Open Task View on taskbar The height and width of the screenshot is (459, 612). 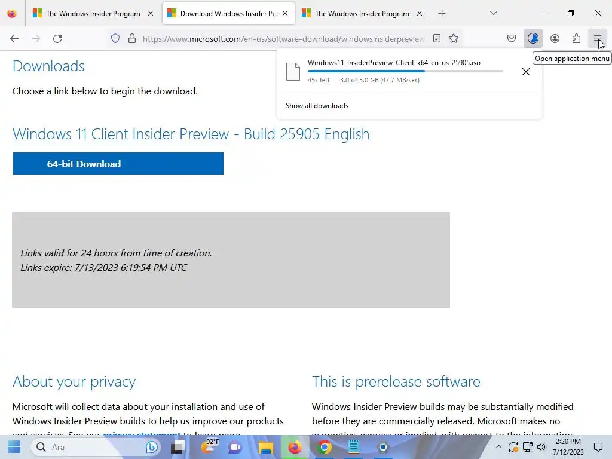pyautogui.click(x=178, y=447)
